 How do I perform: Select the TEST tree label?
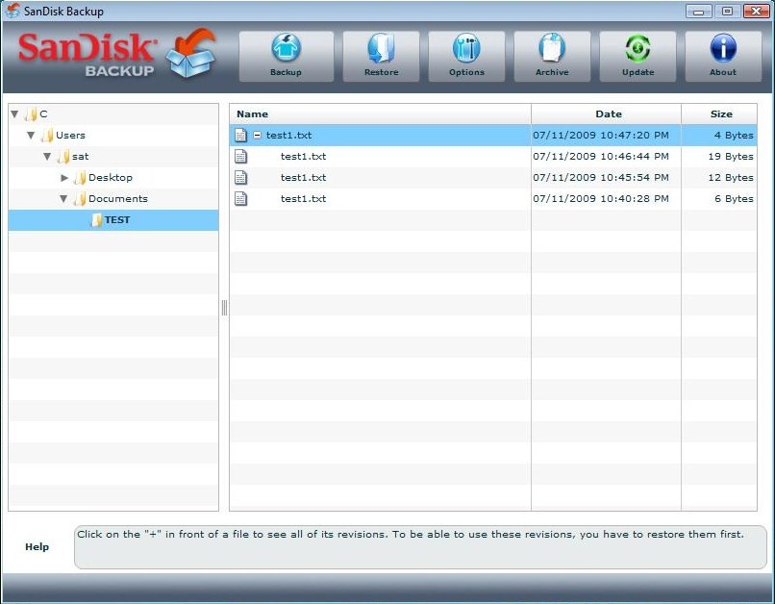[117, 220]
